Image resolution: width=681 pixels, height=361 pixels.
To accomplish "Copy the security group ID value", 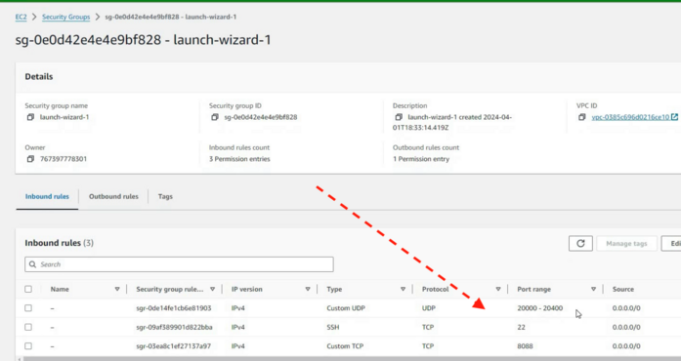I will [215, 117].
